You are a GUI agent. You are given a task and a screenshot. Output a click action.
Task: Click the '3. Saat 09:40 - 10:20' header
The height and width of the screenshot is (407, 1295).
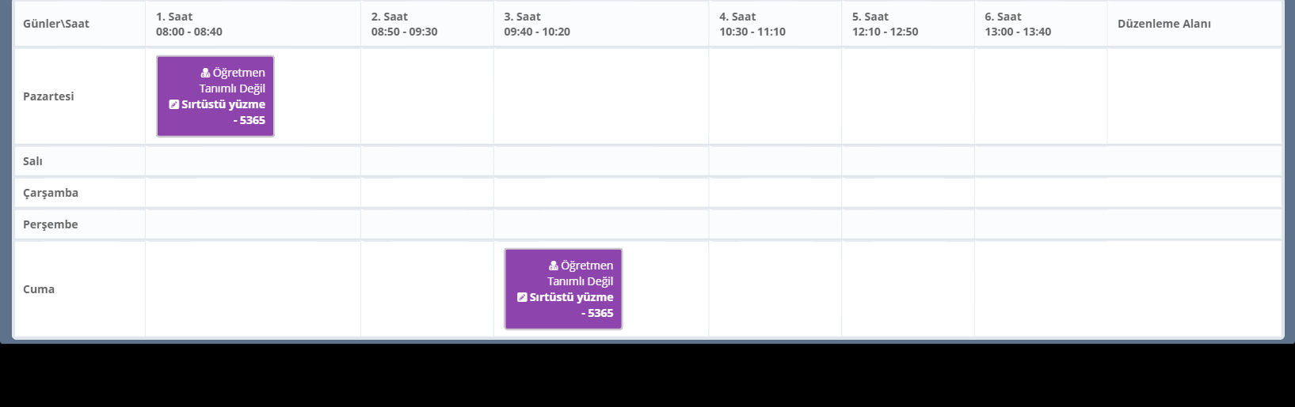(x=537, y=24)
